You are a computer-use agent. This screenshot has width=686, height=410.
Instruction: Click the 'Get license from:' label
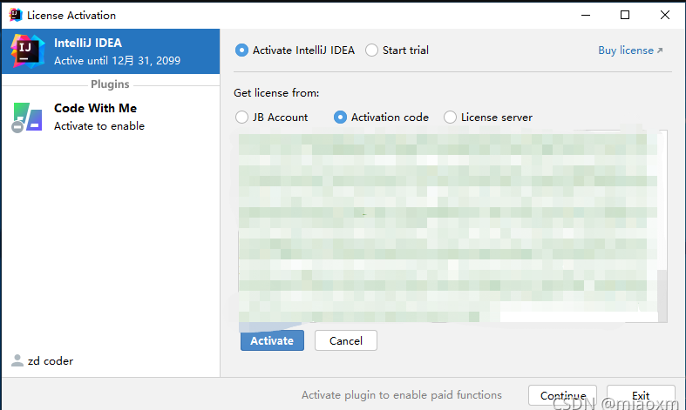click(x=276, y=92)
